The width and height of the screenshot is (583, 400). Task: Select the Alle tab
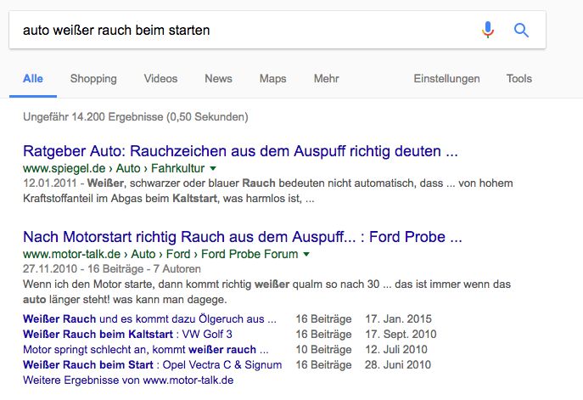coord(33,79)
